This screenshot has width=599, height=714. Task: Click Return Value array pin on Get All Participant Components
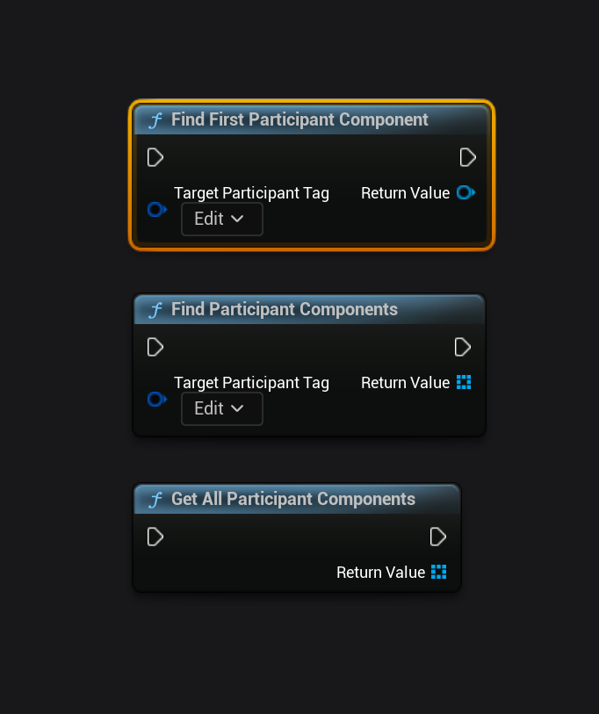pos(439,572)
